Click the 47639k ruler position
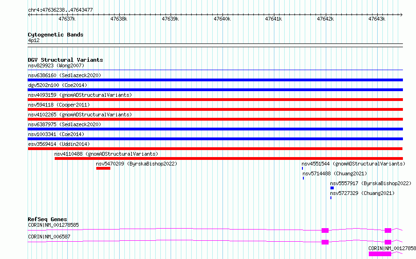 [170, 19]
